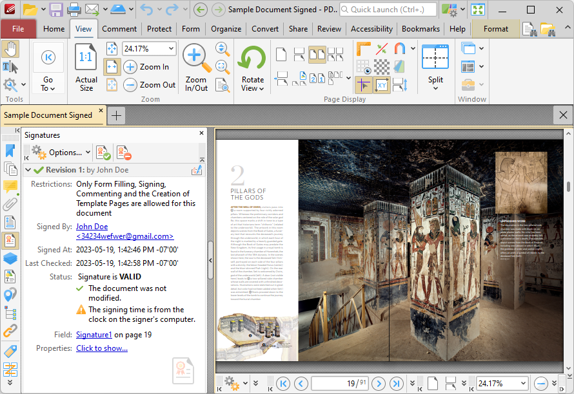Activate the Zoom In/Out tool
This screenshot has width=574, height=394.
196,67
